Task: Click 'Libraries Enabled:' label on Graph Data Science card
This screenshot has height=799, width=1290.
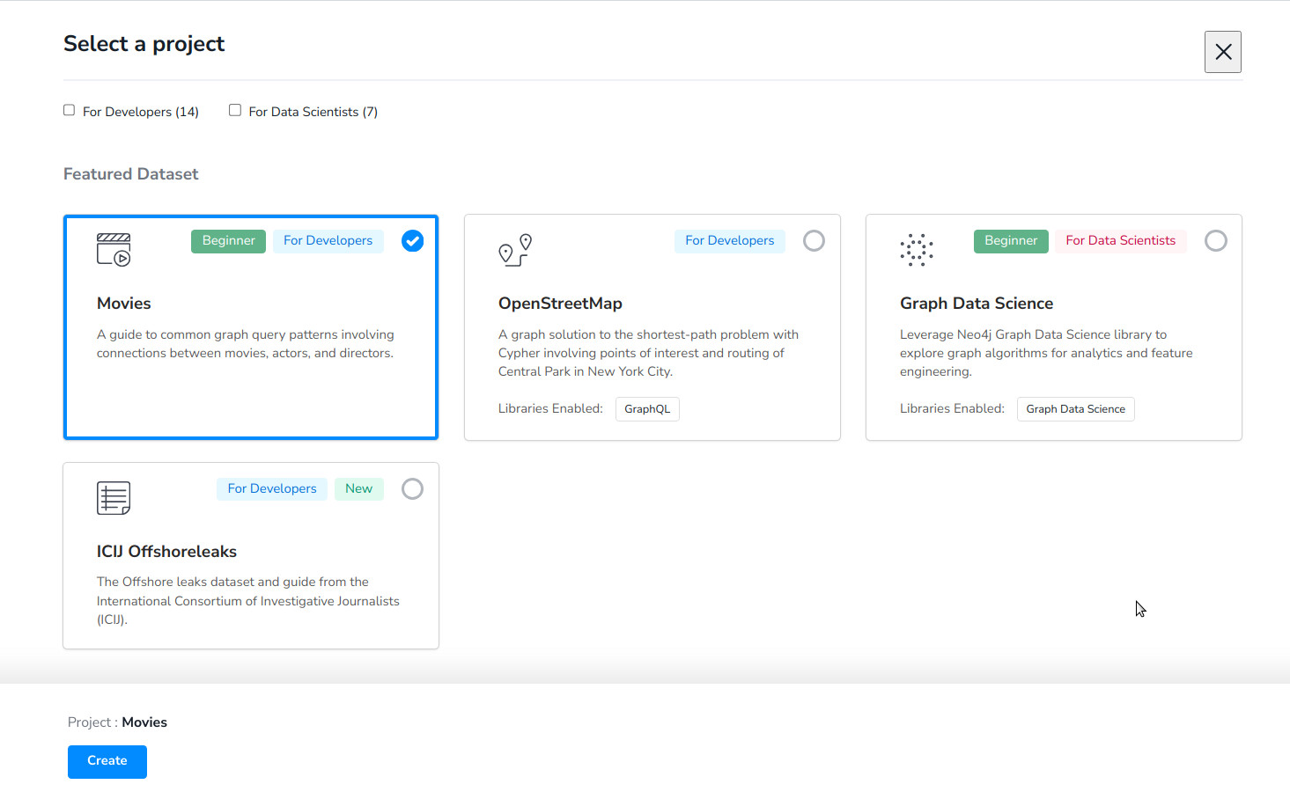Action: [952, 409]
